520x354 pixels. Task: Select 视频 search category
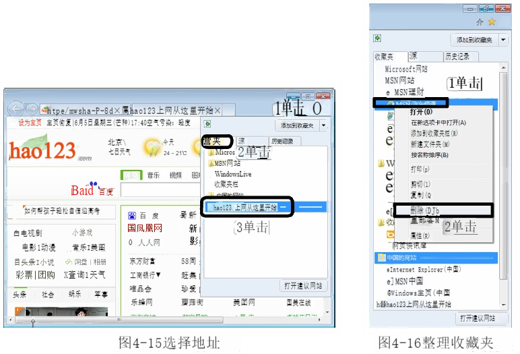[x=175, y=175]
